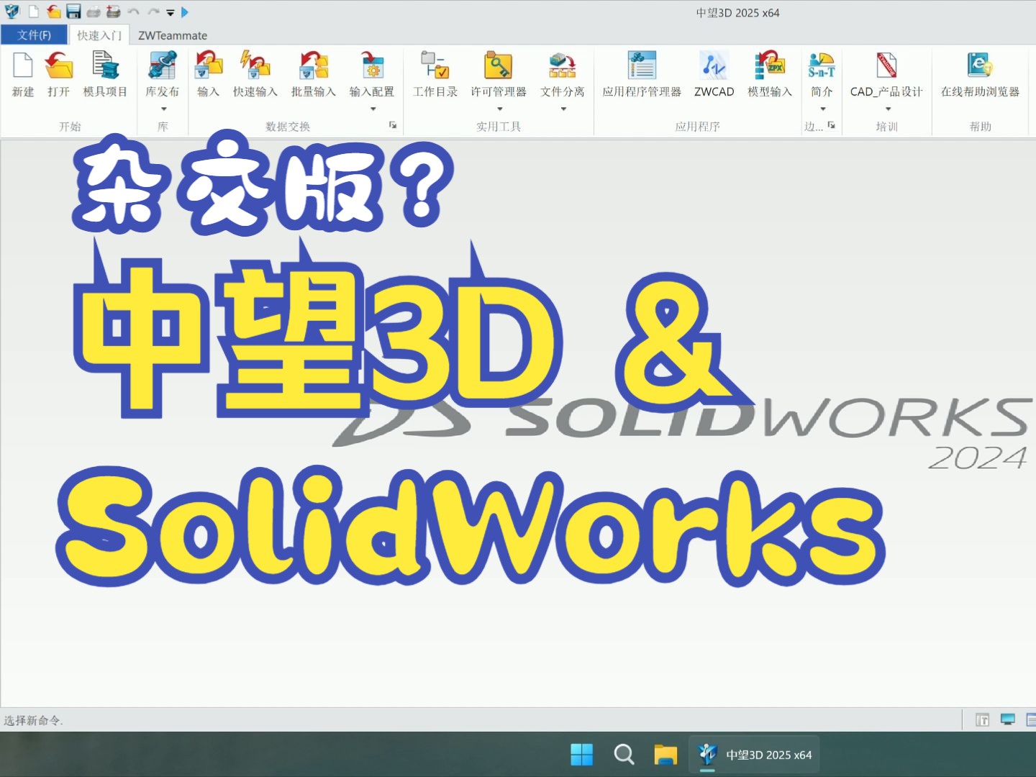
Task: Choose 快速输入 quick import
Action: 255,66
